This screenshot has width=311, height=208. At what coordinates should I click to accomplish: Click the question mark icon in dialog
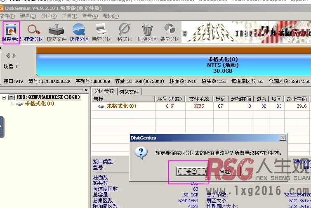point(141,153)
